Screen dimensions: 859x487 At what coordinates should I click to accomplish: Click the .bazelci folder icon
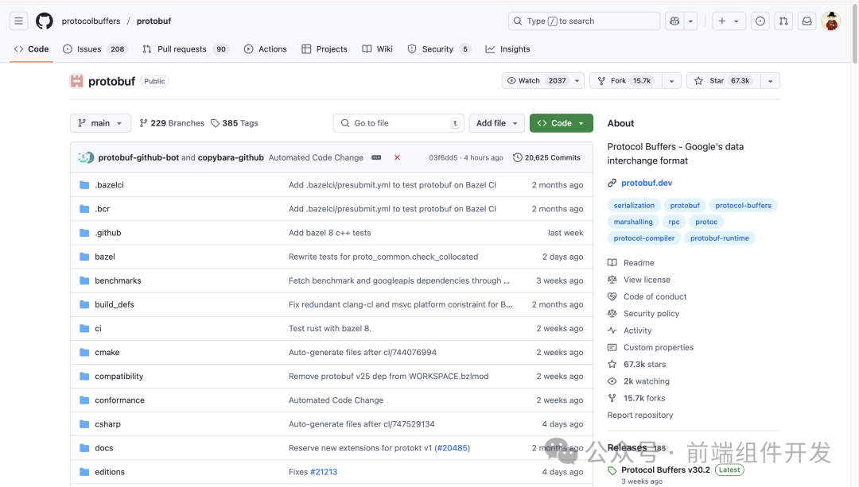84,185
